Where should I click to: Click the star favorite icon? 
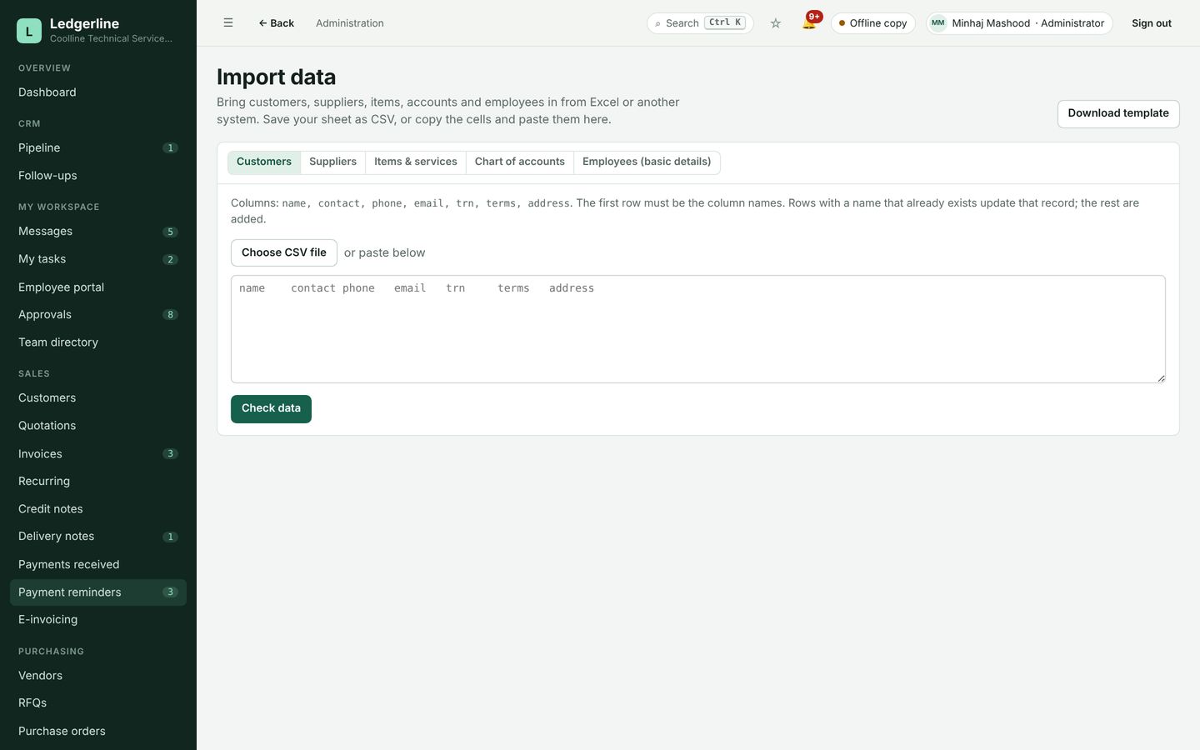[x=776, y=23]
